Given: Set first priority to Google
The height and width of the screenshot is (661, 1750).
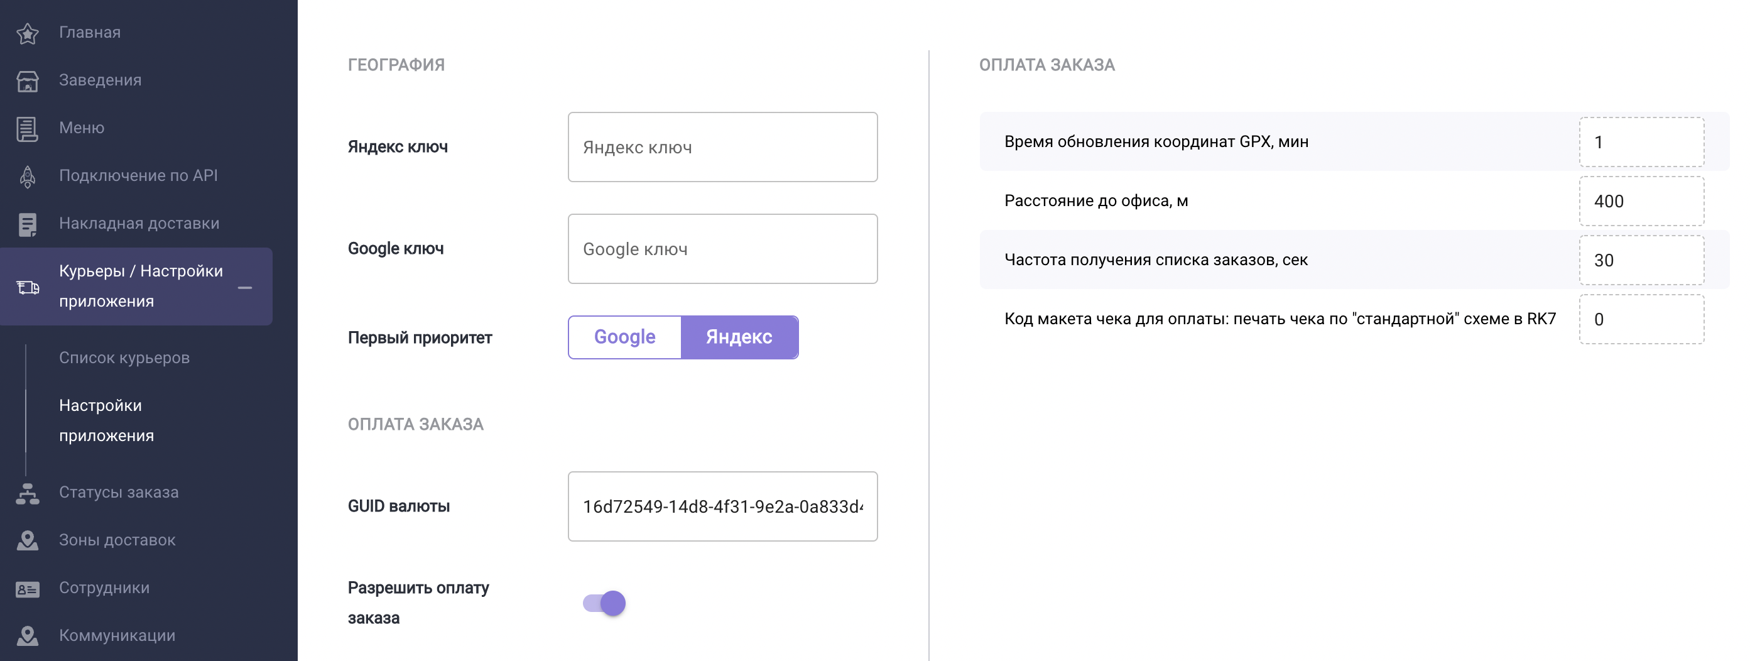Looking at the screenshot, I should point(624,337).
